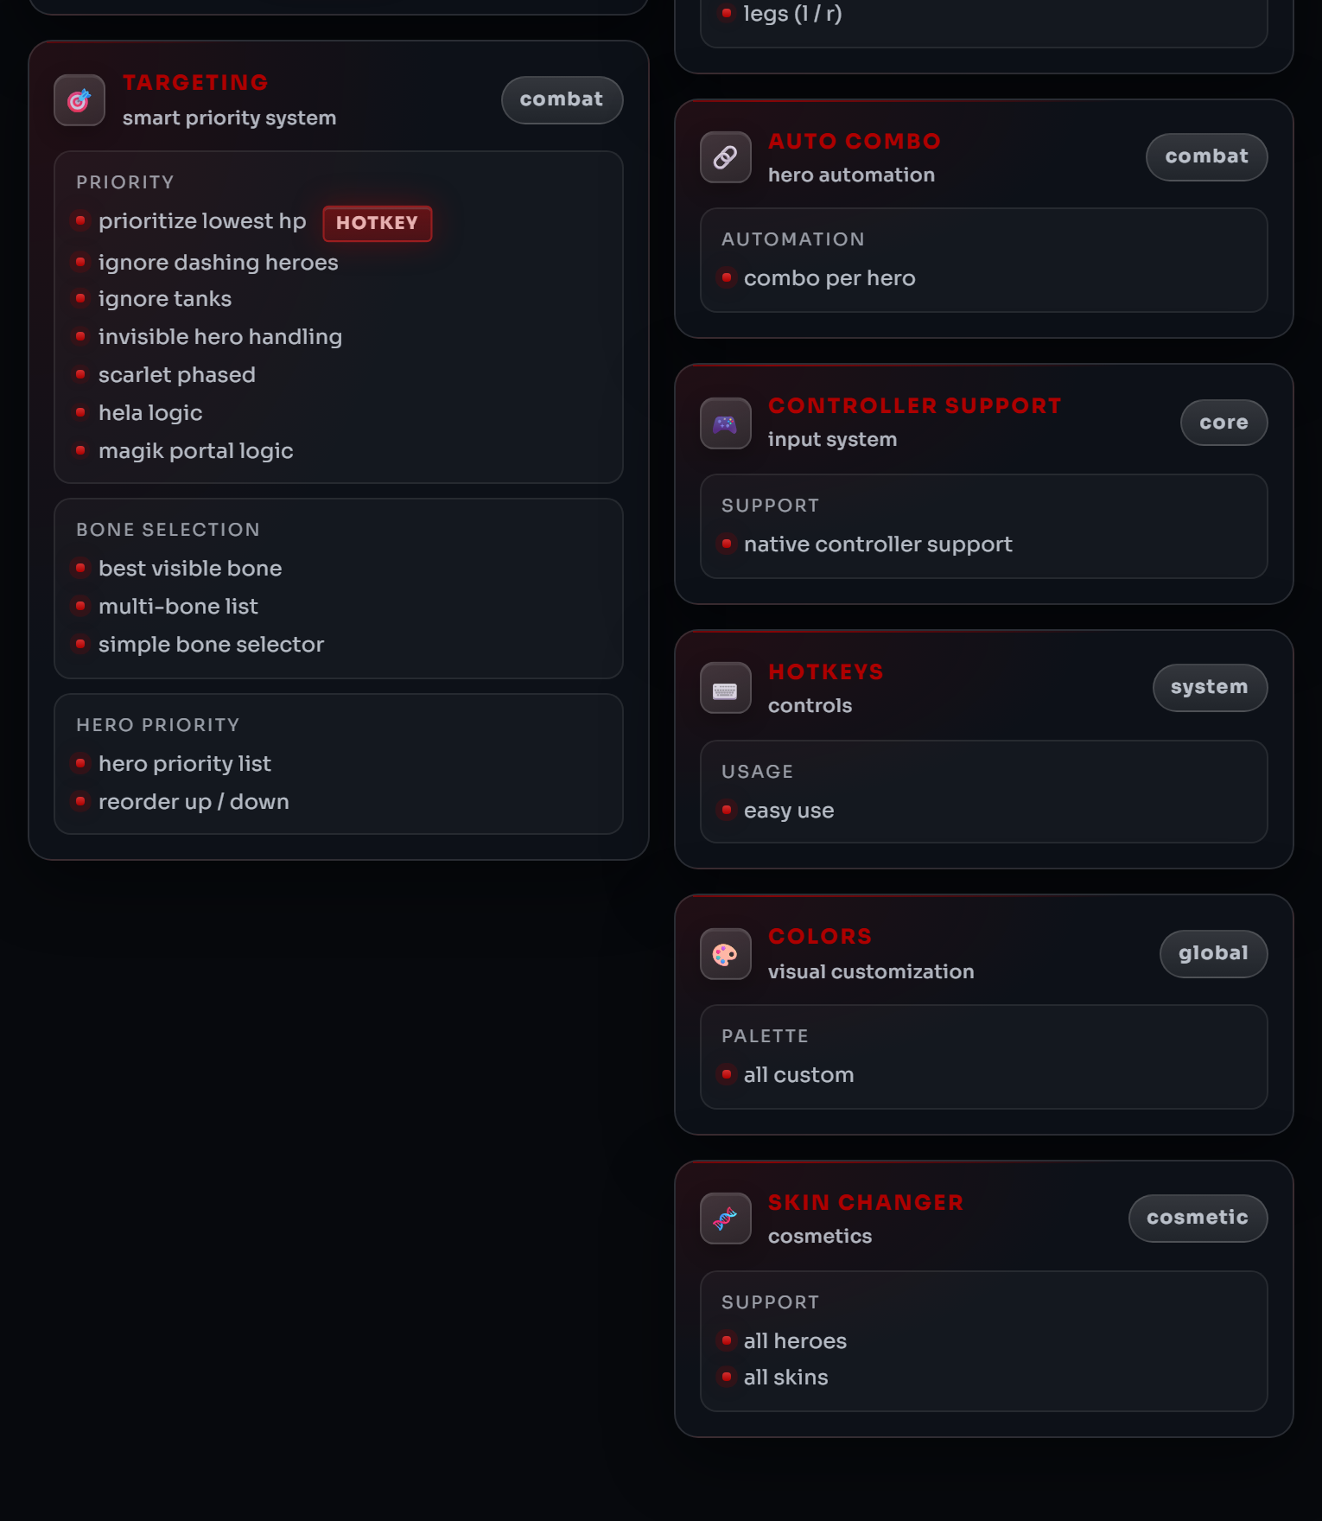Select the best visible bone item
This screenshot has height=1521, width=1322.
[190, 569]
